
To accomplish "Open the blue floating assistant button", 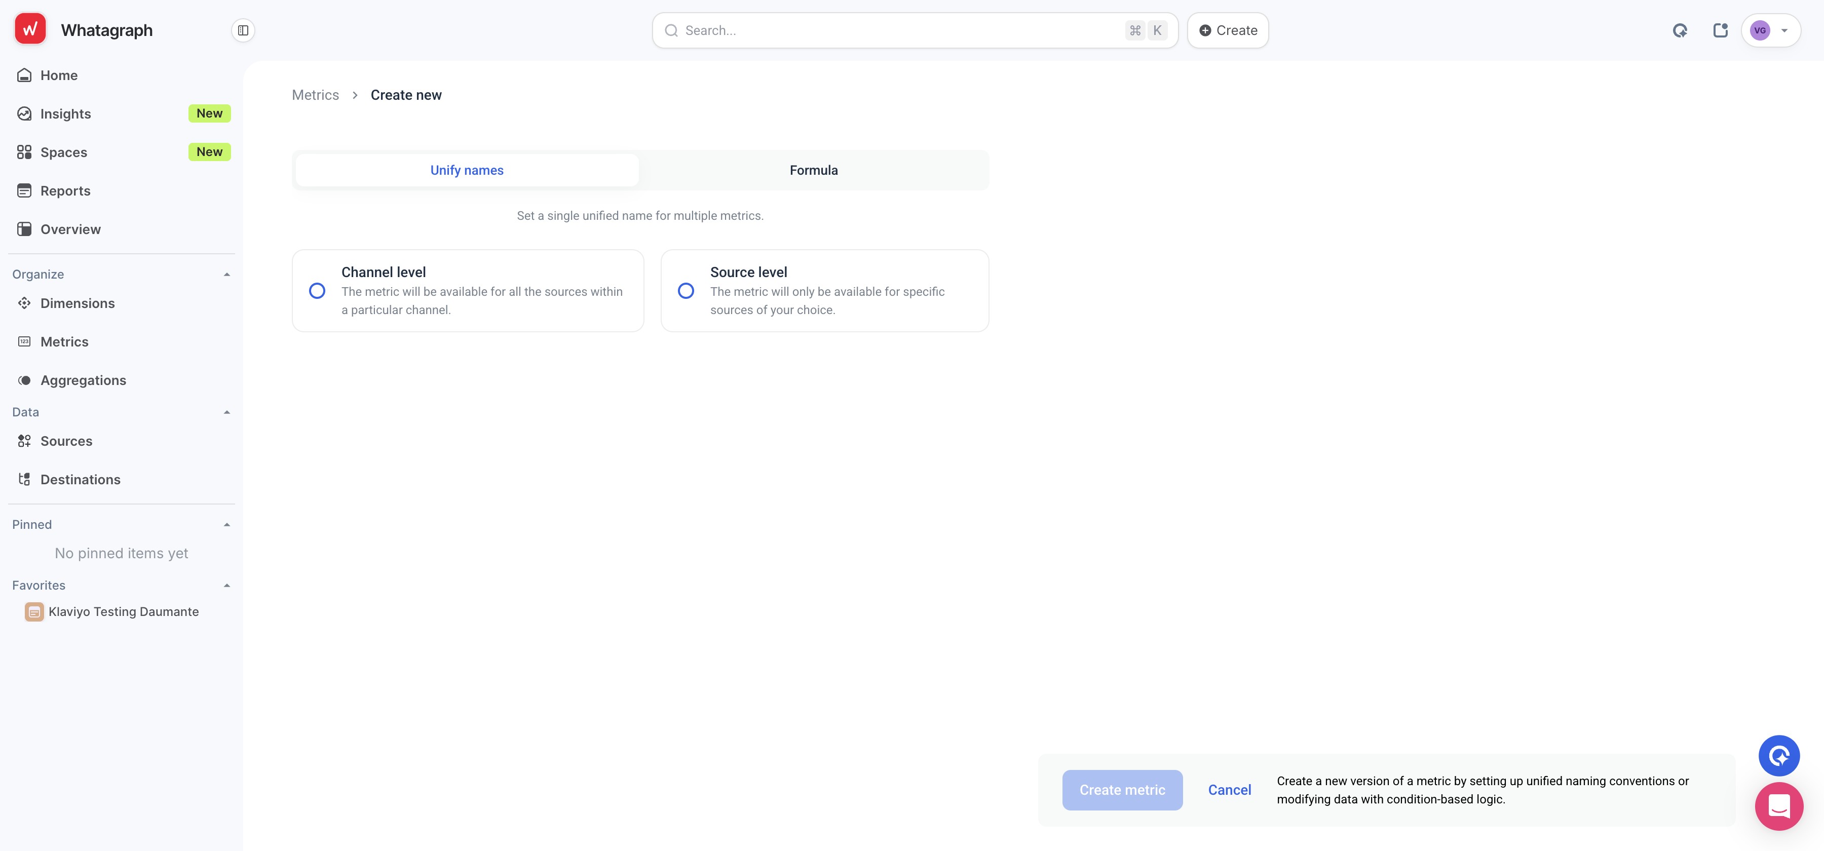I will point(1779,755).
